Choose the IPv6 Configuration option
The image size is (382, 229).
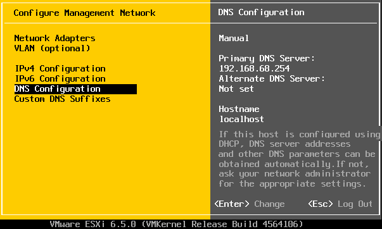[60, 79]
